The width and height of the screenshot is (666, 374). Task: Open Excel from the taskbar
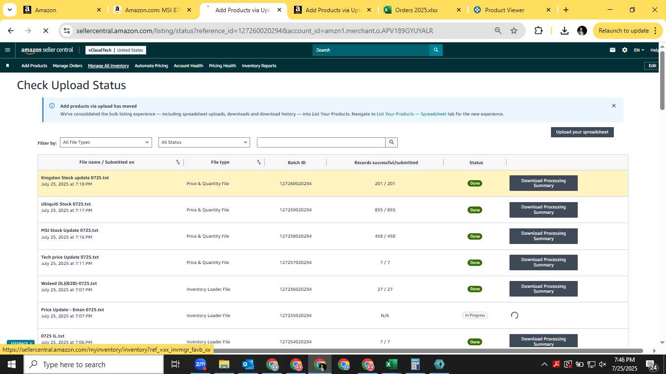[x=391, y=364]
